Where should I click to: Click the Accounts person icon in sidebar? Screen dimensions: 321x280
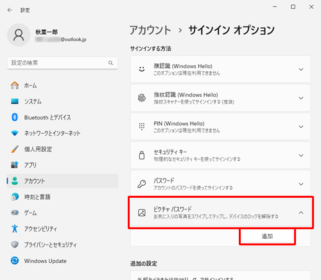(x=15, y=181)
